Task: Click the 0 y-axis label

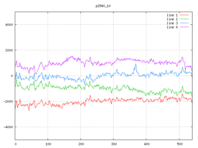Action: tap(12, 76)
